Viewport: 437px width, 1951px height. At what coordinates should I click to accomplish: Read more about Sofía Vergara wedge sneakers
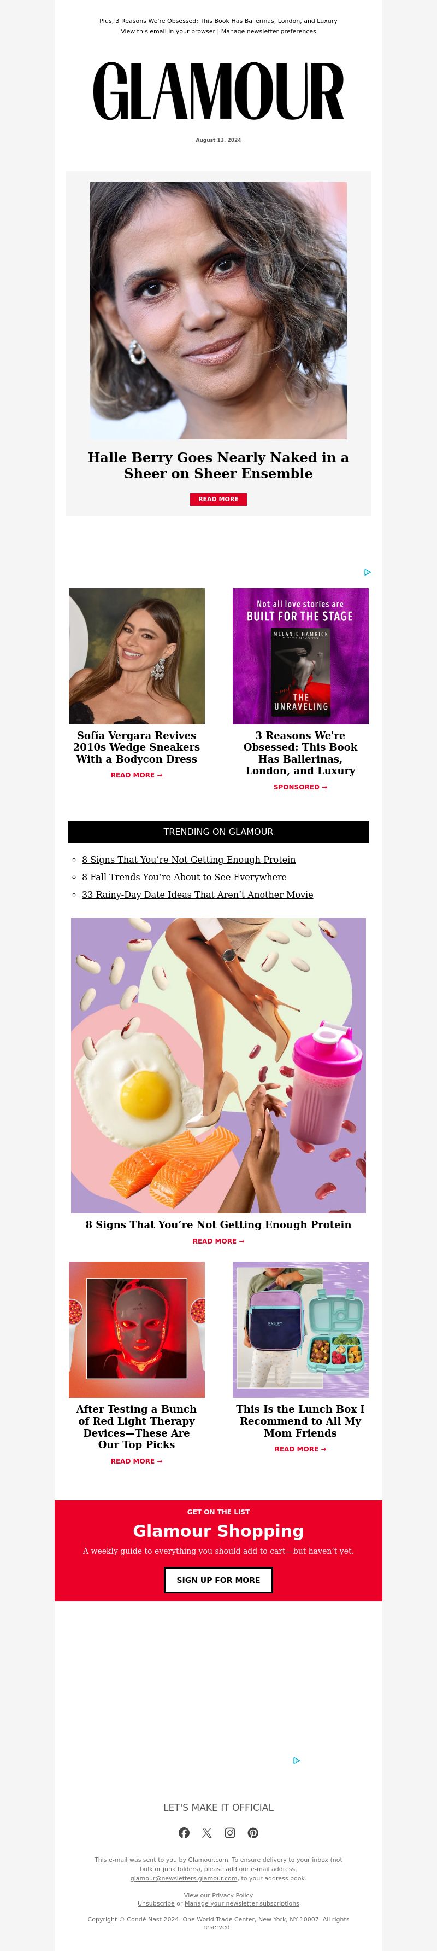click(x=137, y=775)
